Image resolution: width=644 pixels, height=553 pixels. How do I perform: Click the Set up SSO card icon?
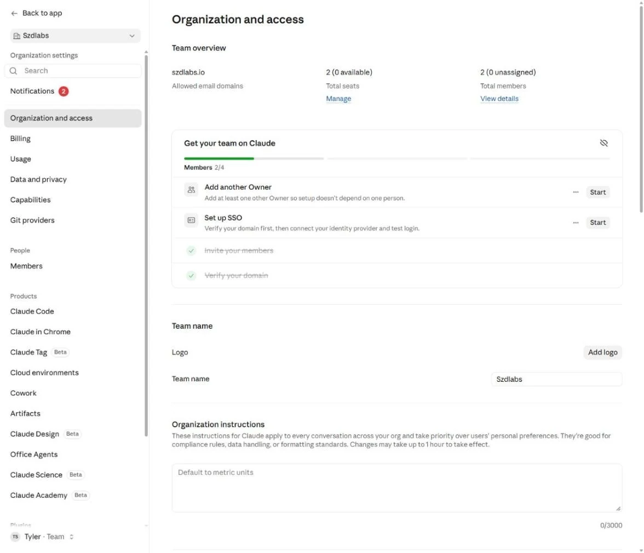[x=191, y=220]
